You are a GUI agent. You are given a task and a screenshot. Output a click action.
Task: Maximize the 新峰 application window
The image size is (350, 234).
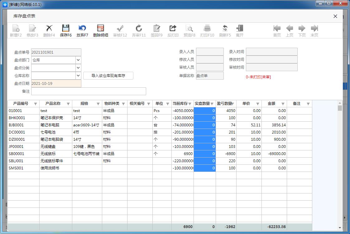(x=328, y=3)
